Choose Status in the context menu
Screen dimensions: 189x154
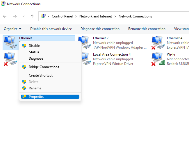(x=34, y=52)
